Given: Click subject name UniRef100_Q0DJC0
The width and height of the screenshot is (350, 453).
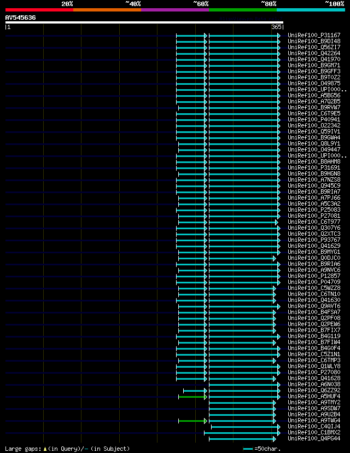Looking at the screenshot, I should (x=314, y=258).
